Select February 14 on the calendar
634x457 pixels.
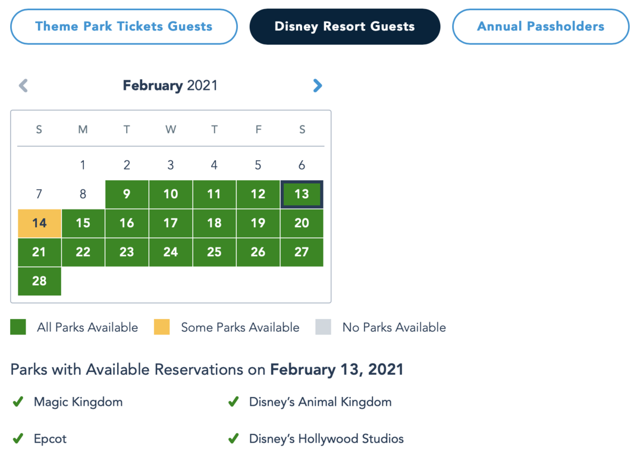click(x=39, y=223)
